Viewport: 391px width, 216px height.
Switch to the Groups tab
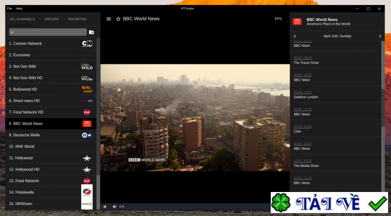pyautogui.click(x=51, y=19)
